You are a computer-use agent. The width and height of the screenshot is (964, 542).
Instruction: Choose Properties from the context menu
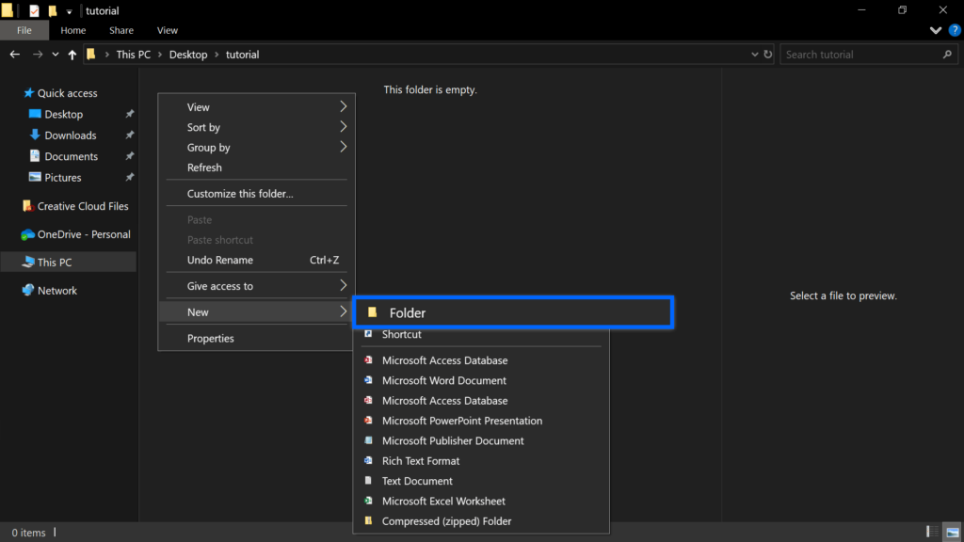(256, 338)
